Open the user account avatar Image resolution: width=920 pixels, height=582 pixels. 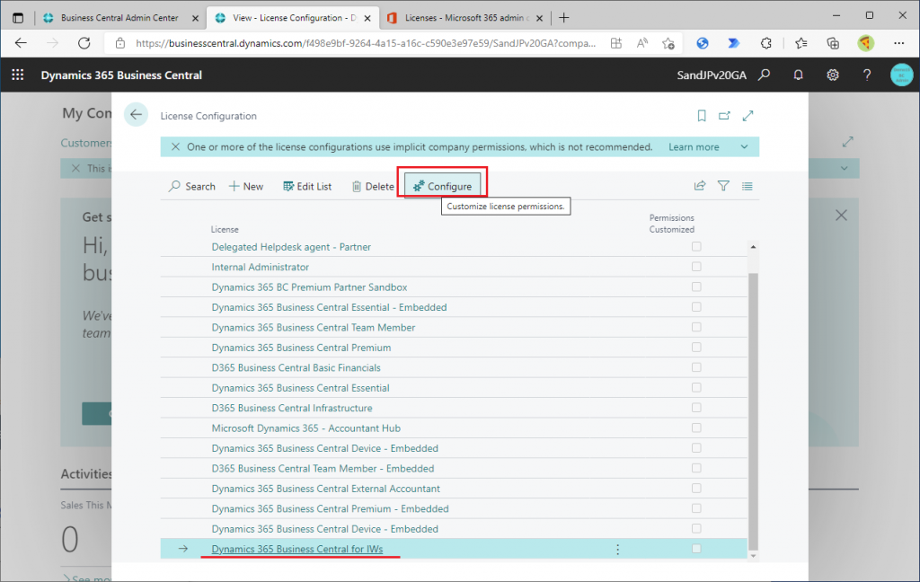point(901,75)
